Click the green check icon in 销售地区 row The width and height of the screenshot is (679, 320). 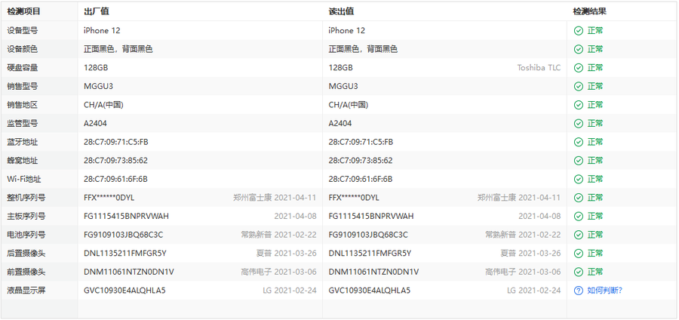point(578,105)
